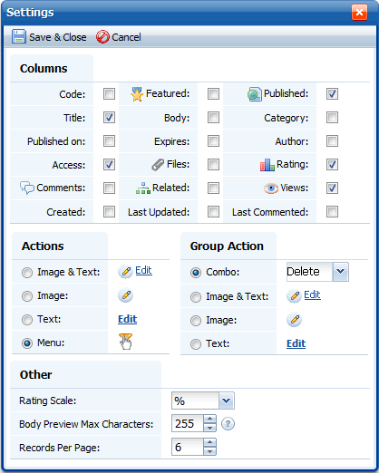Tick the Expires column checkbox
This screenshot has width=379, height=473.
pos(213,140)
